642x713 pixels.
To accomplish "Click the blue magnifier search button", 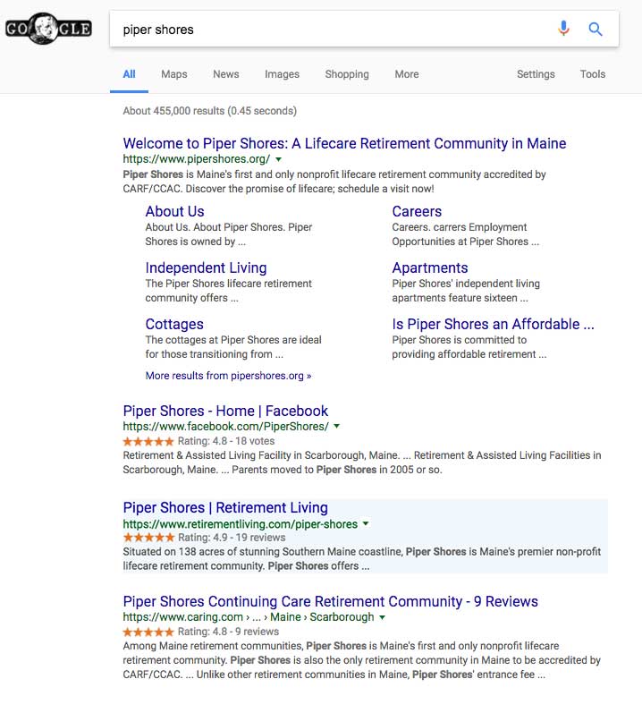I will click(x=596, y=30).
